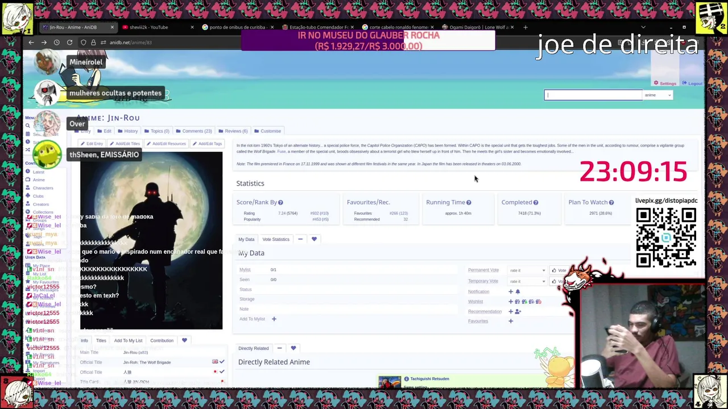Open the Reviews (6) tab
Image resolution: width=728 pixels, height=409 pixels.
pos(233,131)
